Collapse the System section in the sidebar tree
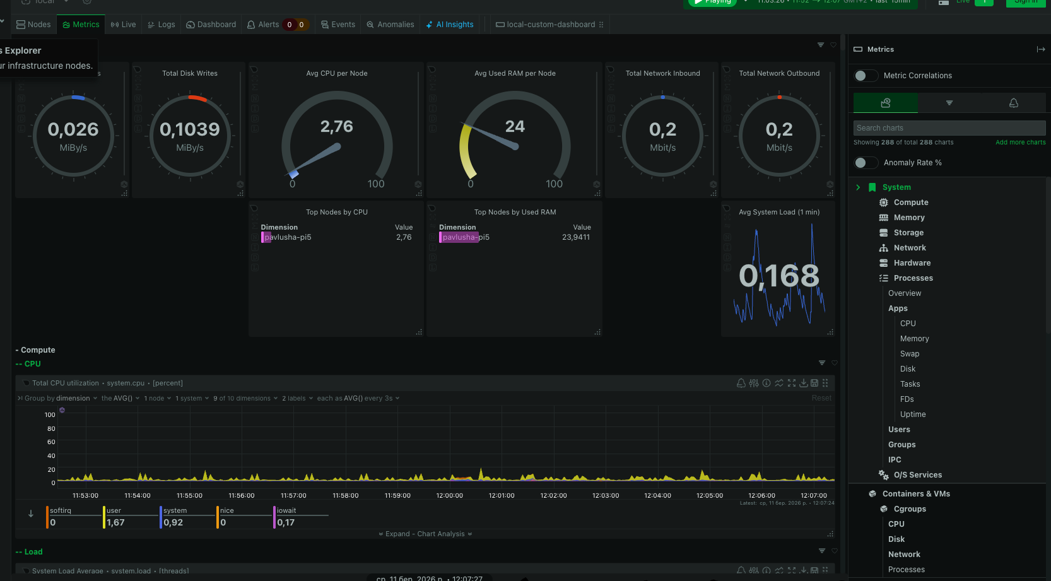Viewport: 1051px width, 581px height. point(858,187)
